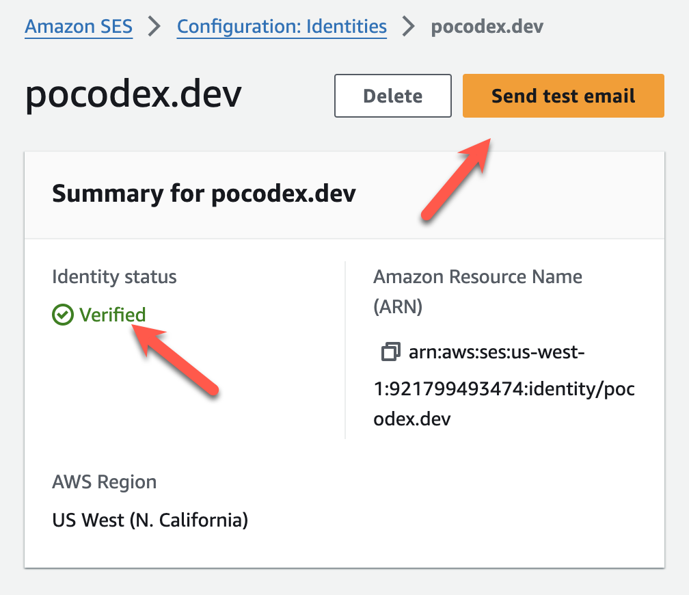This screenshot has width=689, height=595.
Task: Click the Send test email button
Action: [x=563, y=96]
